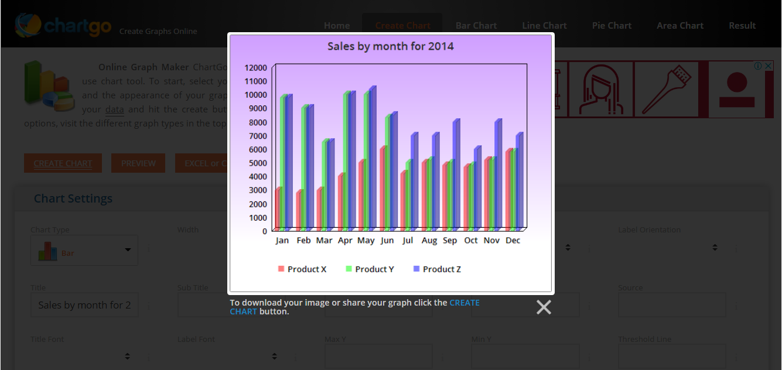This screenshot has width=782, height=370.
Task: Click the ChartGo logo
Action: 63,25
